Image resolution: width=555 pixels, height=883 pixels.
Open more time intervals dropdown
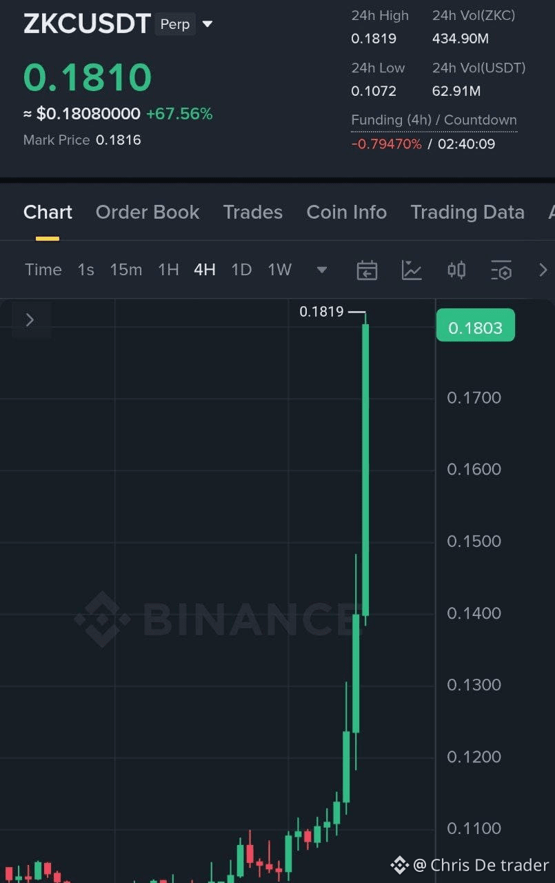(x=322, y=270)
